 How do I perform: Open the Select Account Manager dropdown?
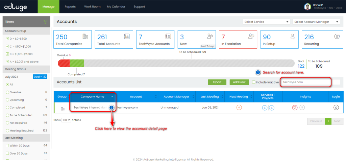(x=316, y=22)
